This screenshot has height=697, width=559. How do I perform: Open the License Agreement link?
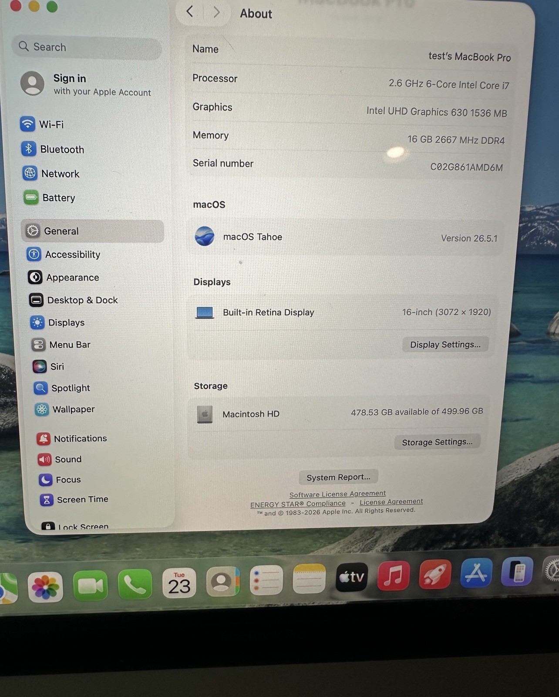tap(391, 502)
